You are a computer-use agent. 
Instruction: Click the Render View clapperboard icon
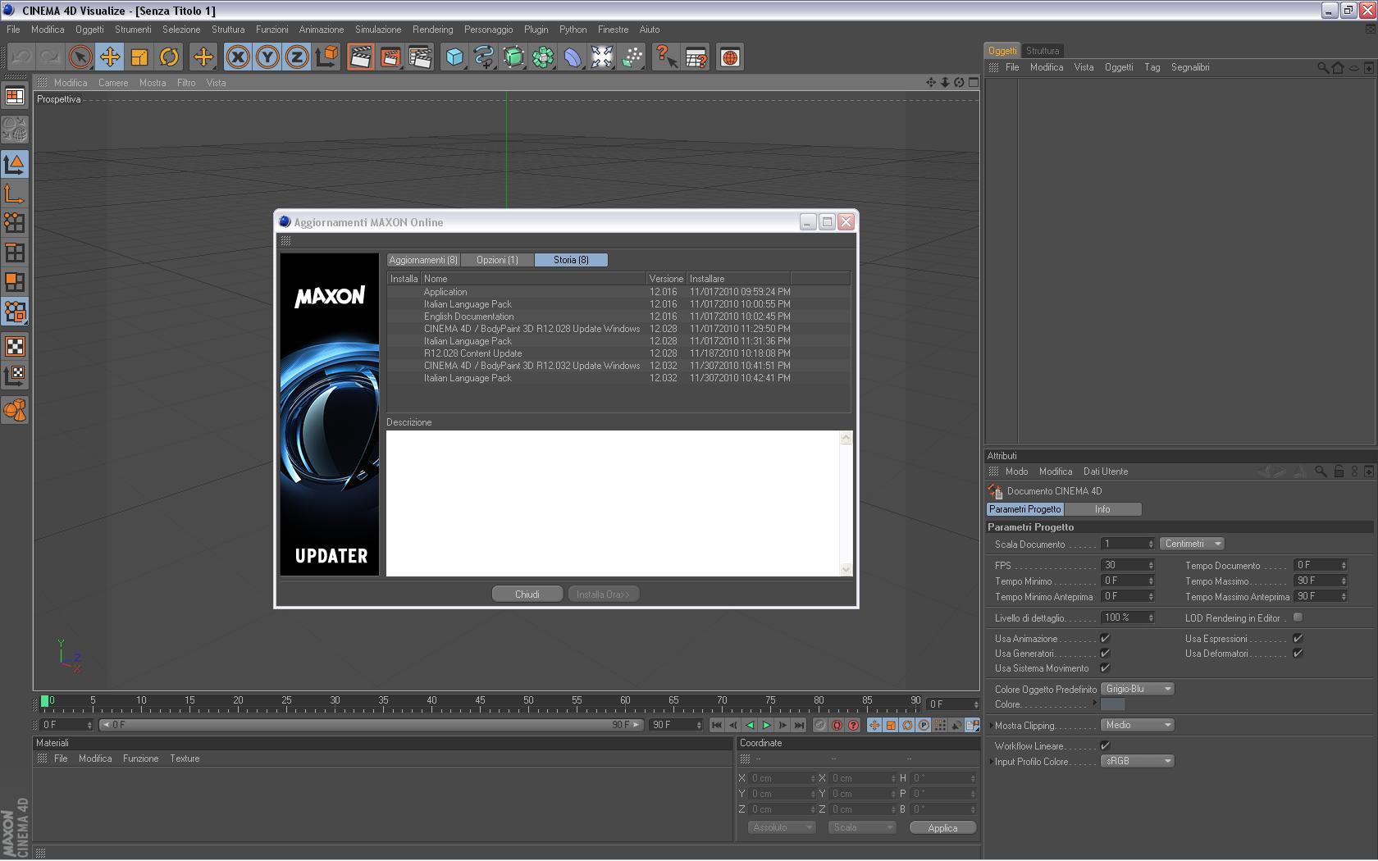coord(360,57)
